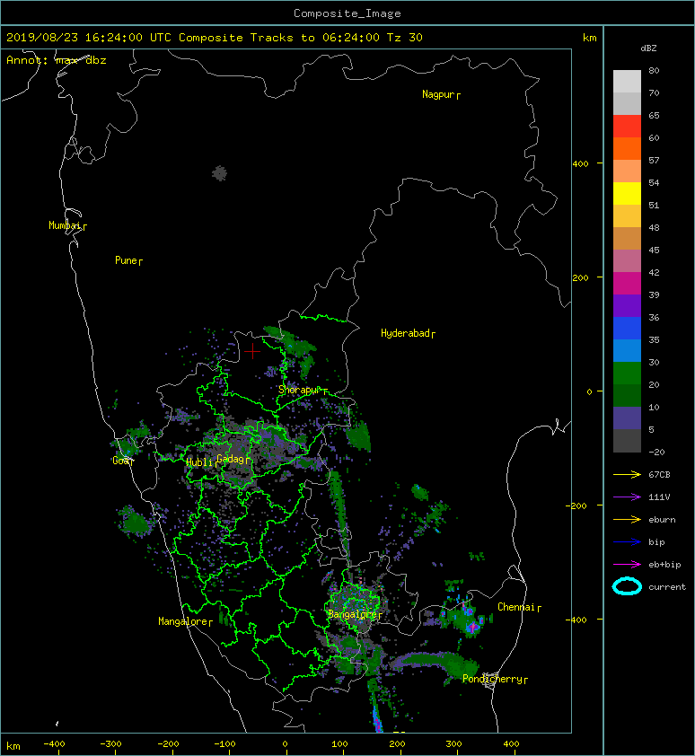Click the 0 tick on the horizontal axis
The width and height of the screenshot is (695, 756).
pos(285,744)
